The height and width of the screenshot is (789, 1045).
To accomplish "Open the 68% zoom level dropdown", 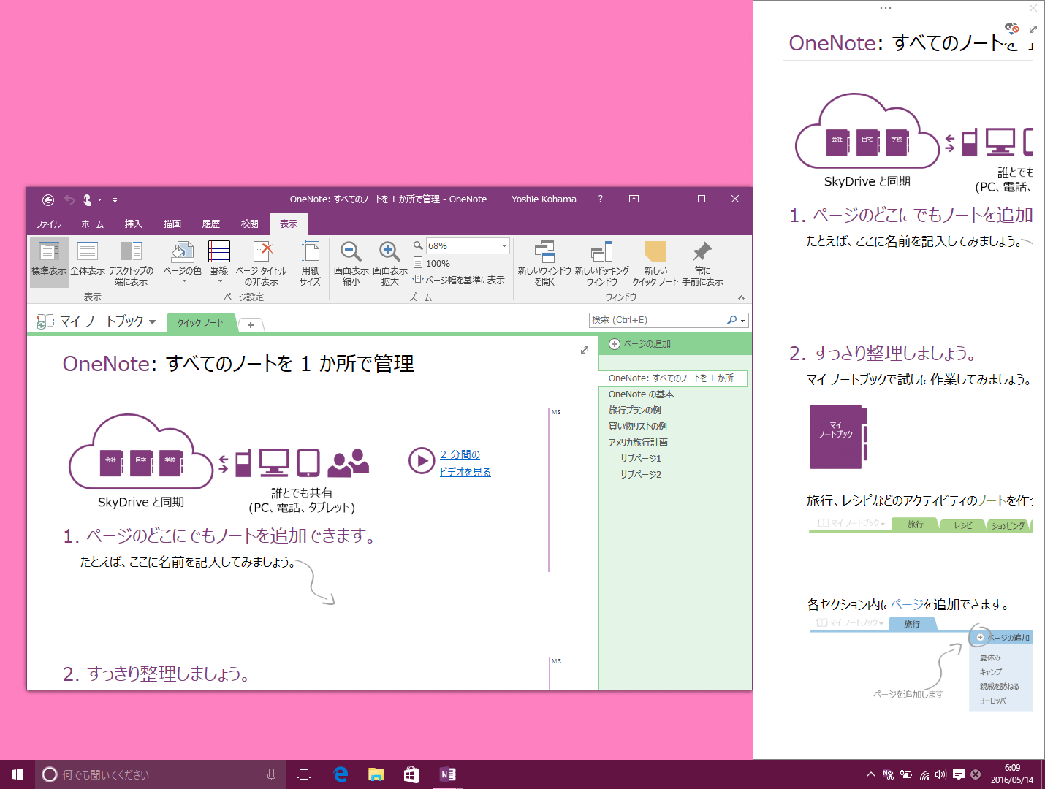I will coord(504,246).
